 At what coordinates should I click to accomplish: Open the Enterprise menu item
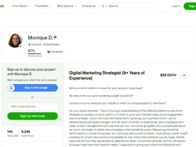click(89, 6)
